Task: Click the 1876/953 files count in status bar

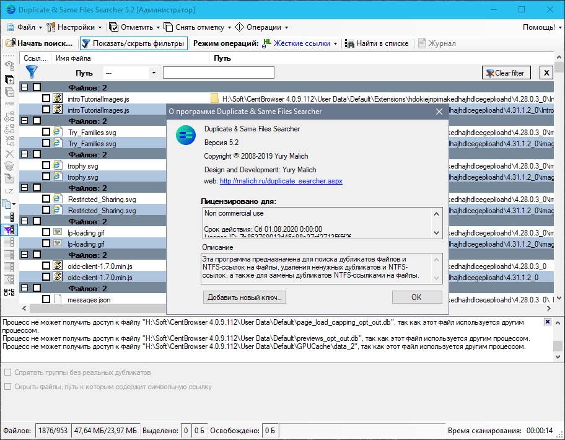Action: pyautogui.click(x=53, y=431)
